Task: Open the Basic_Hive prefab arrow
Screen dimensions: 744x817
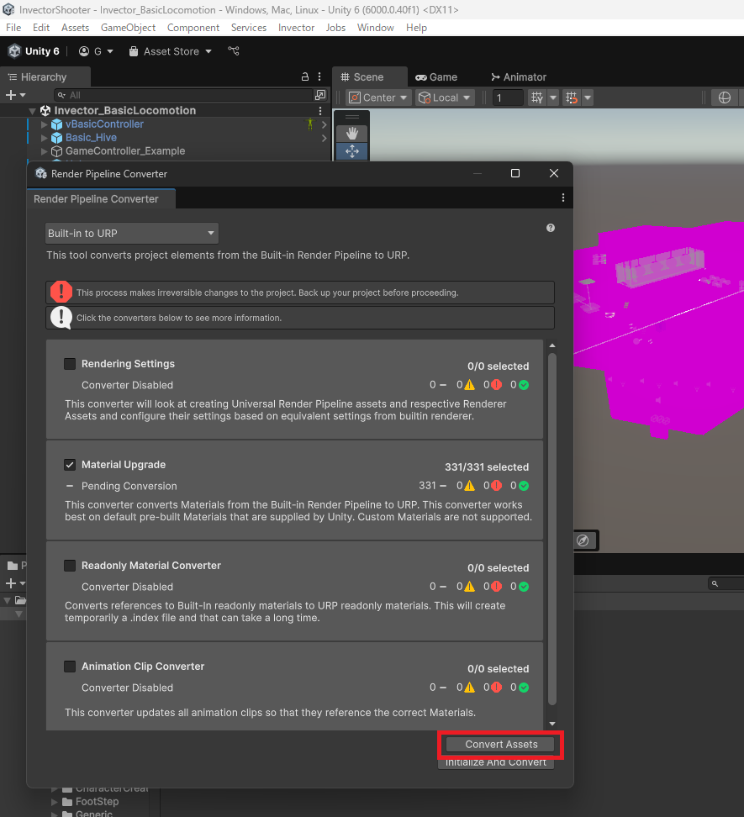Action: [x=324, y=138]
